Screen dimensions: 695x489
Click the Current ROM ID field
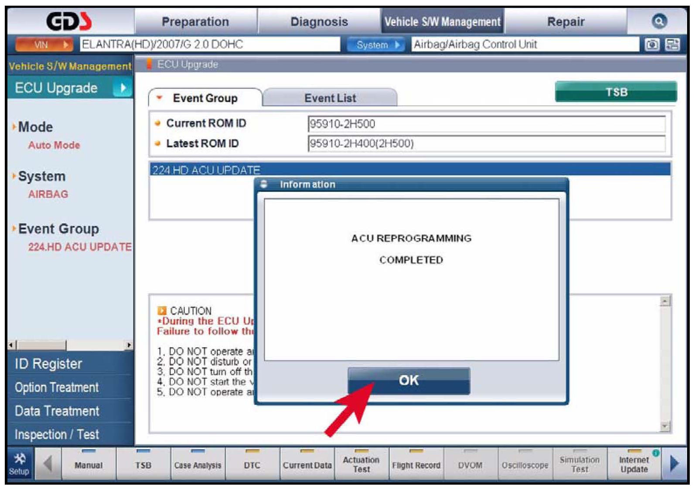coord(486,124)
